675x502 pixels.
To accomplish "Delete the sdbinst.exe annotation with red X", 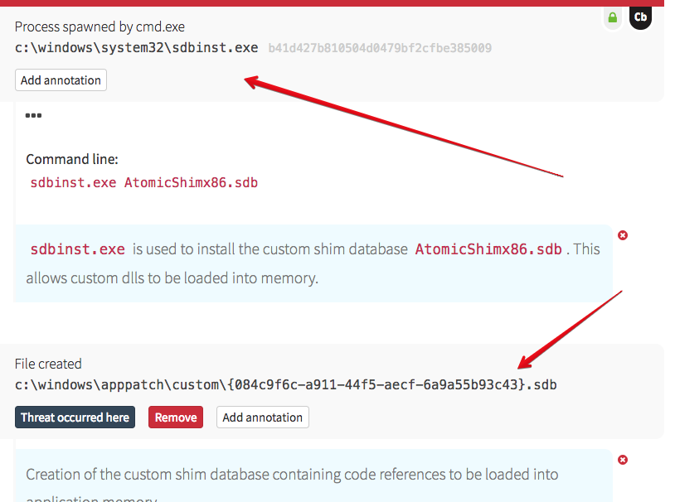I will pyautogui.click(x=623, y=235).
